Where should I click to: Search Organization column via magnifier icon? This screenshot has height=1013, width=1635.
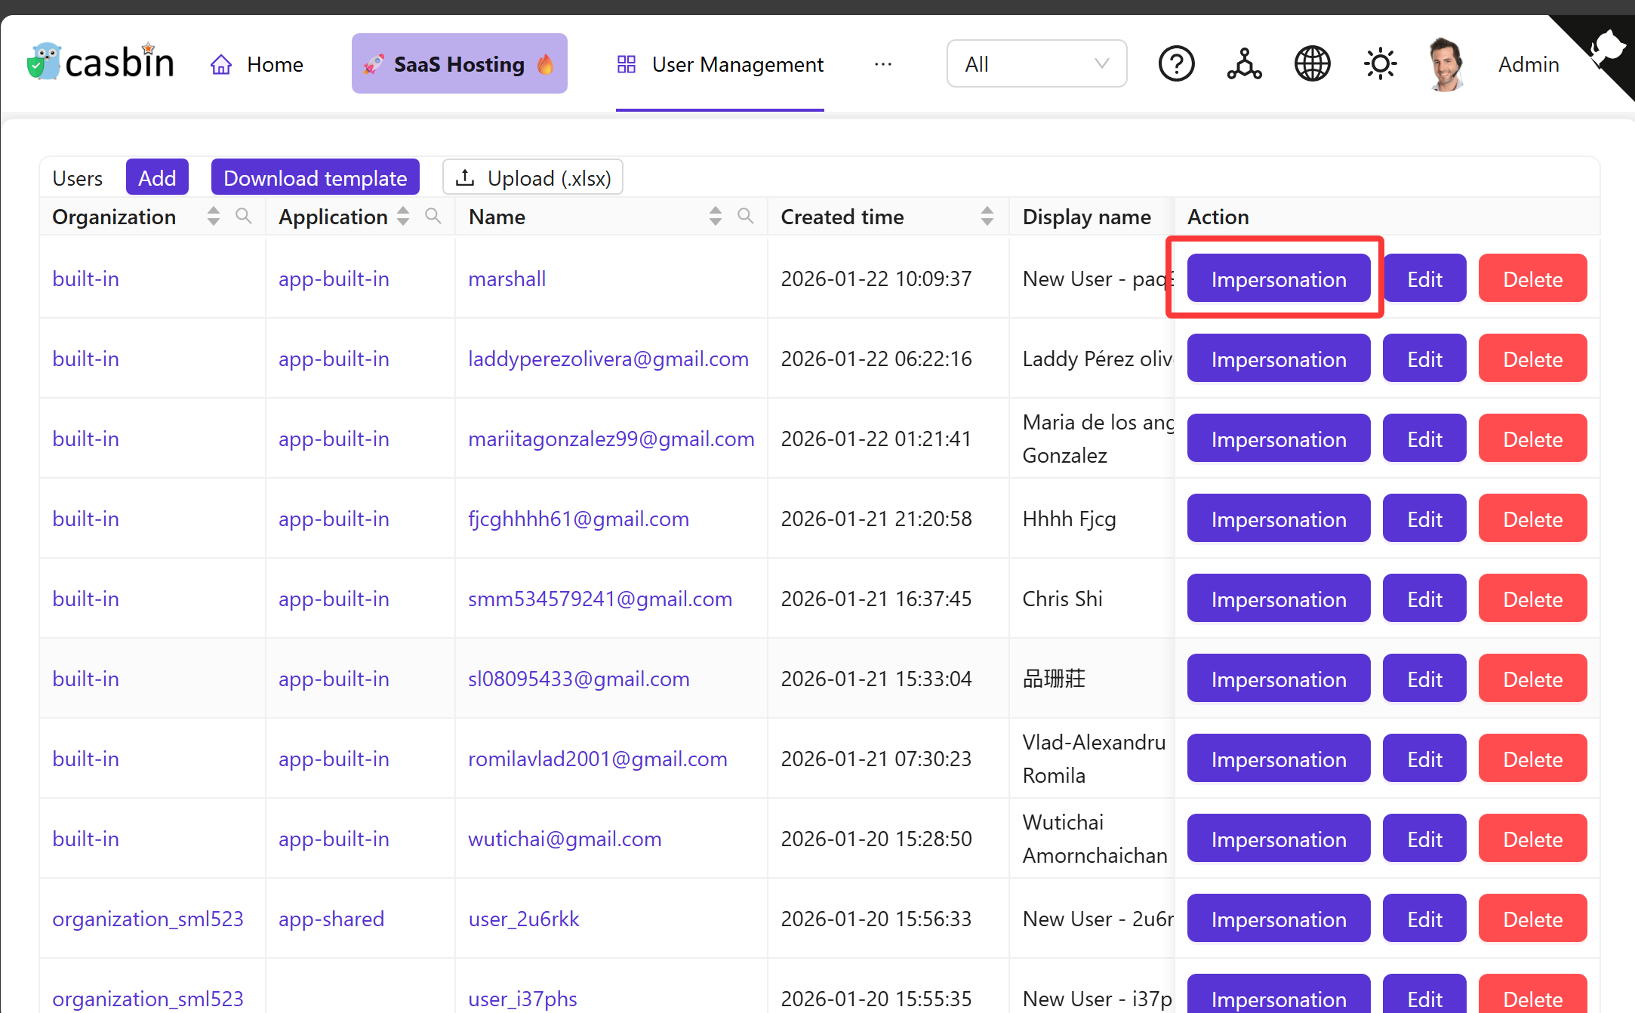(x=243, y=217)
